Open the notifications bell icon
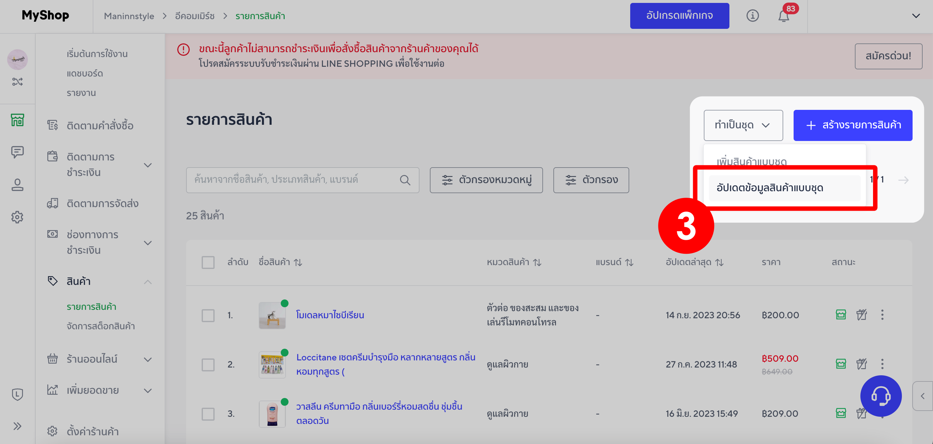The width and height of the screenshot is (933, 444). coord(784,16)
